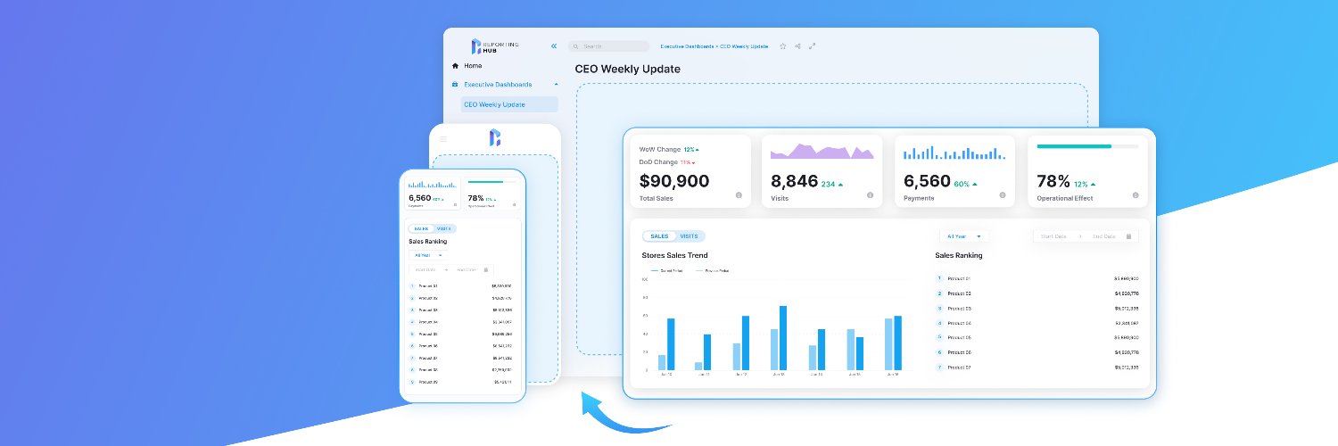Click the briefcase icon beside Executive Dashboards

point(455,85)
